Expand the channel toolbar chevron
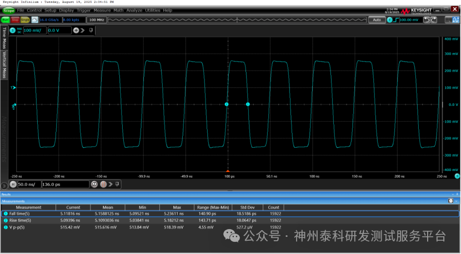 tap(83, 30)
